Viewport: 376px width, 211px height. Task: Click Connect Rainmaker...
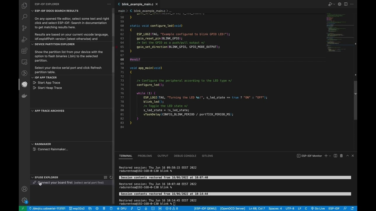[x=53, y=149]
